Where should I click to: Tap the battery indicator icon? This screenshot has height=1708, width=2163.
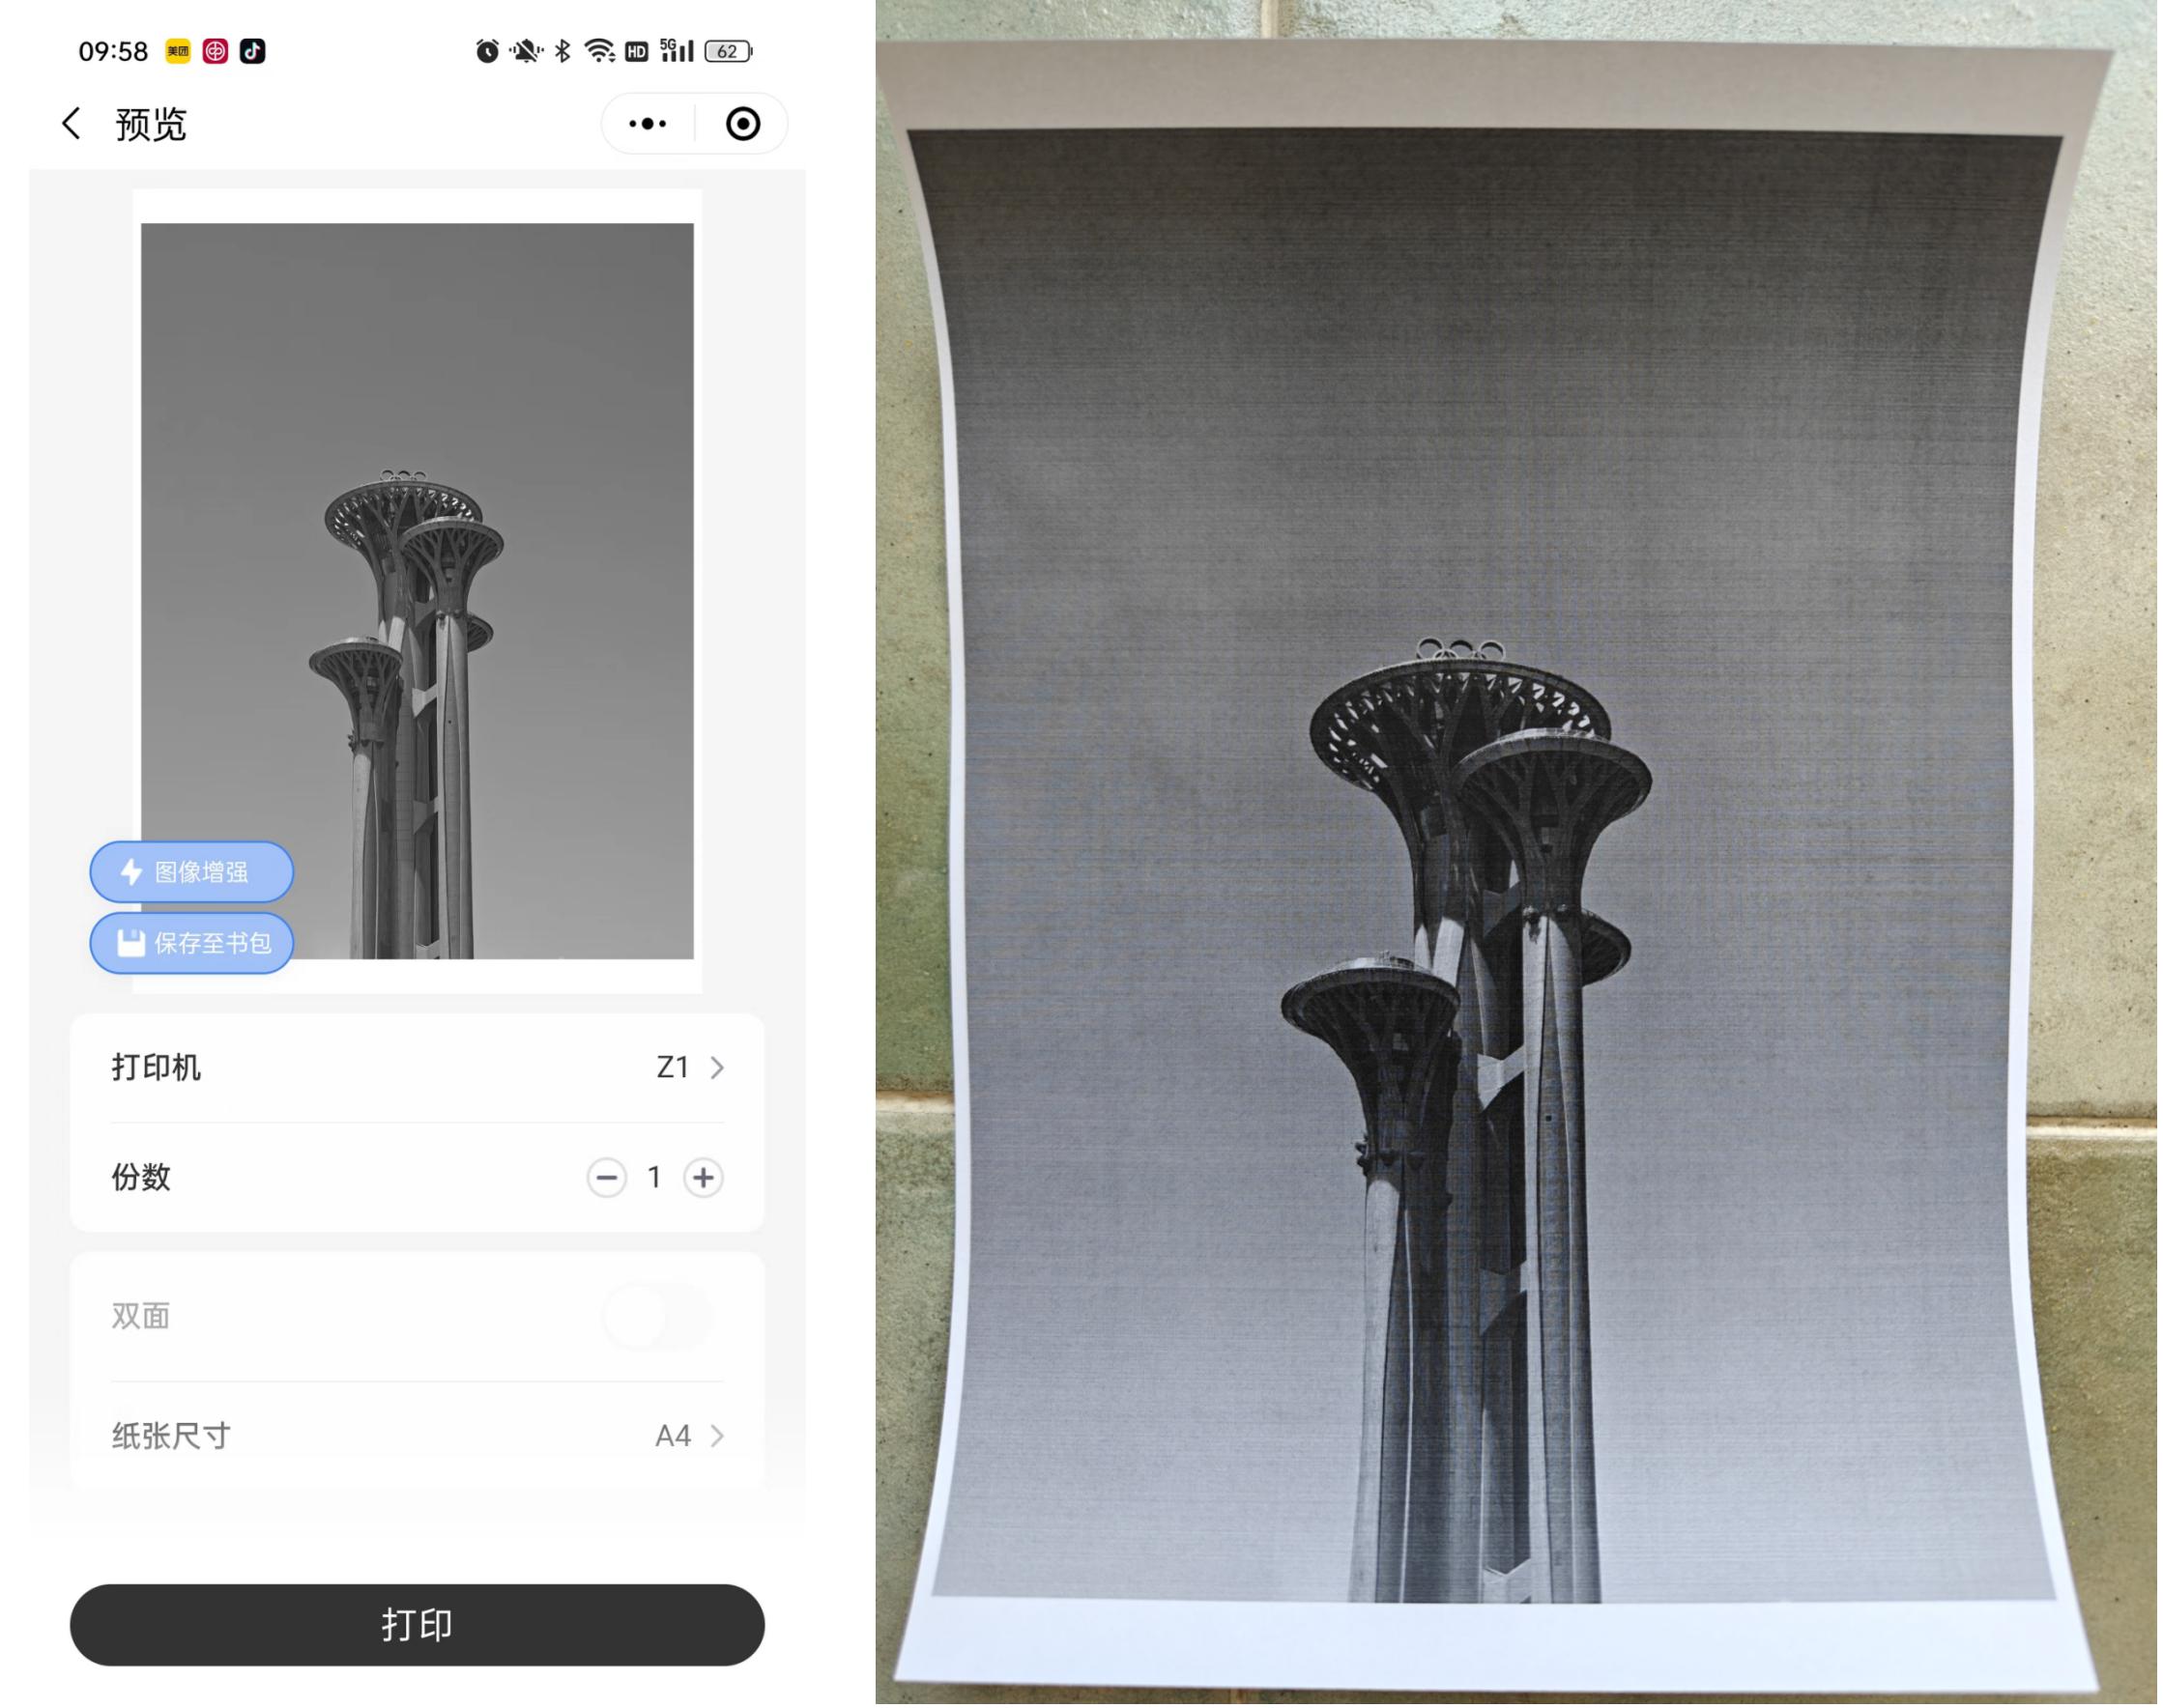coord(729,51)
